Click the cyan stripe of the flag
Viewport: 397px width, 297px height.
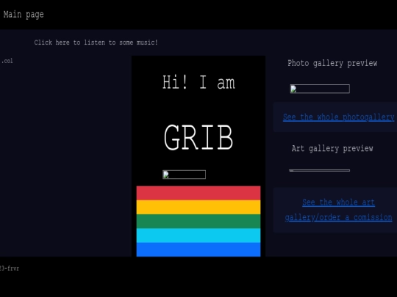(198, 235)
